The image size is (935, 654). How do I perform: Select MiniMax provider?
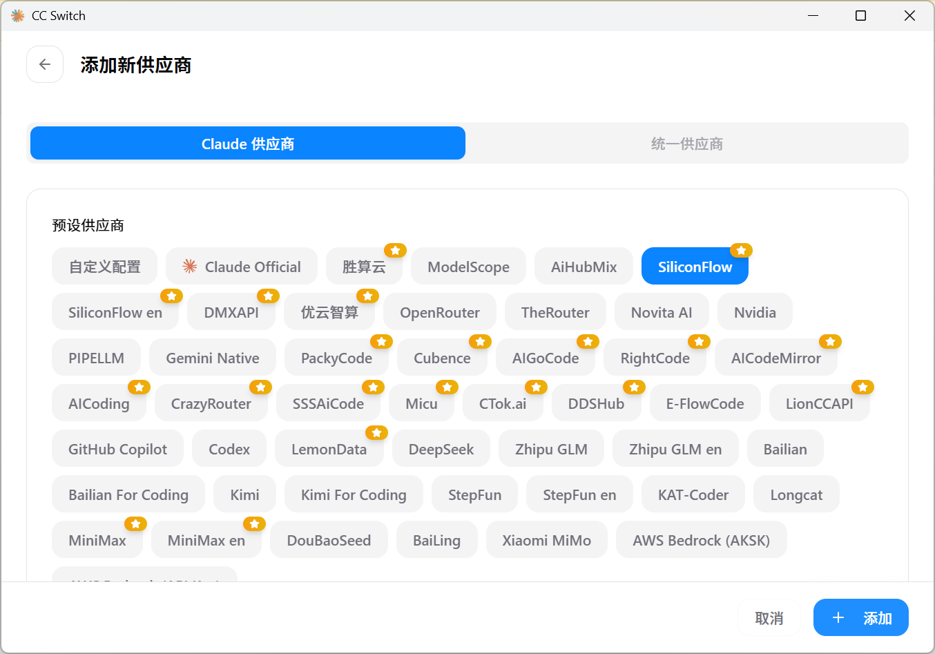(97, 539)
